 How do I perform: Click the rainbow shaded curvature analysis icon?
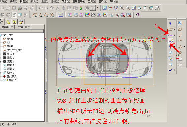(x=87, y=15)
